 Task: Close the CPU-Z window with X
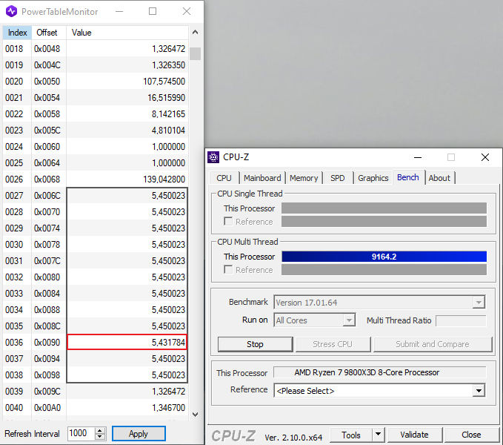(485, 157)
